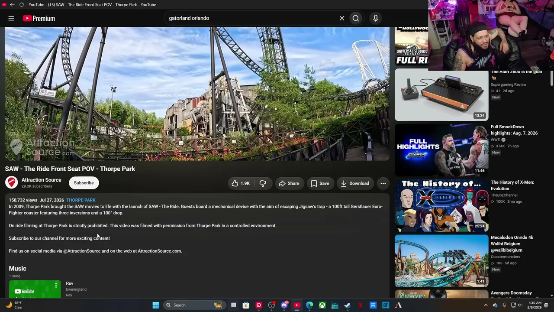The width and height of the screenshot is (554, 312).
Task: Dislike the video with thumbs down
Action: coord(263,183)
